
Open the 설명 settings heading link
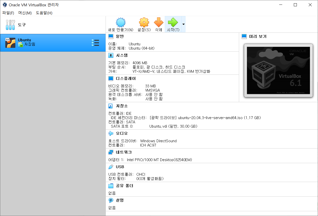(x=120, y=200)
